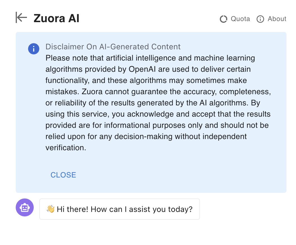Click the waving hand emoji

coord(51,209)
